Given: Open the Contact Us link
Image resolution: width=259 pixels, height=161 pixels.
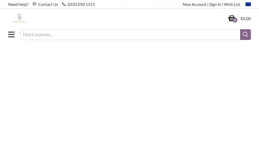Looking at the screenshot, I should (x=48, y=5).
